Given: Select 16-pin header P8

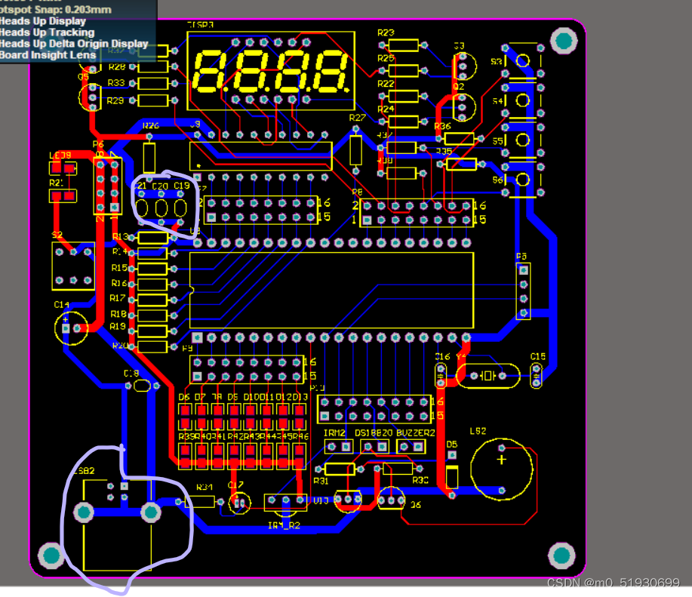Looking at the screenshot, I should point(417,213).
